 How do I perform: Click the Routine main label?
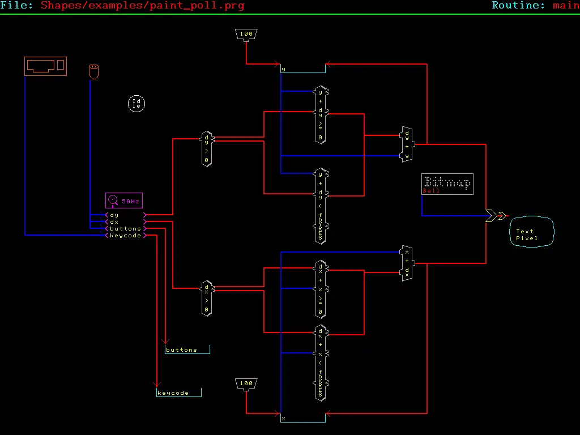click(x=536, y=5)
